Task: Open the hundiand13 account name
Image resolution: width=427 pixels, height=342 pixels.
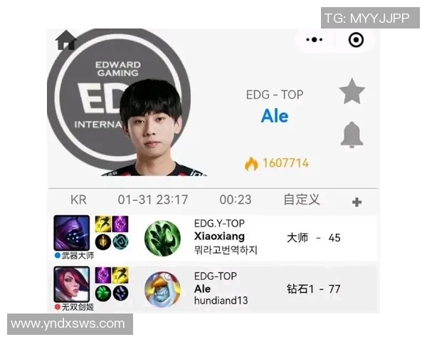Action: click(221, 301)
